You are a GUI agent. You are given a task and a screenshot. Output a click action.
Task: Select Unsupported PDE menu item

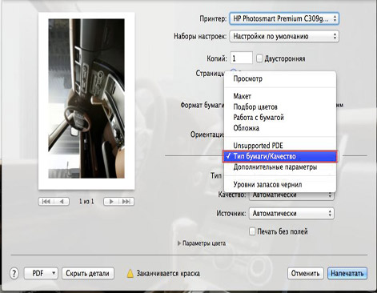(x=280, y=146)
